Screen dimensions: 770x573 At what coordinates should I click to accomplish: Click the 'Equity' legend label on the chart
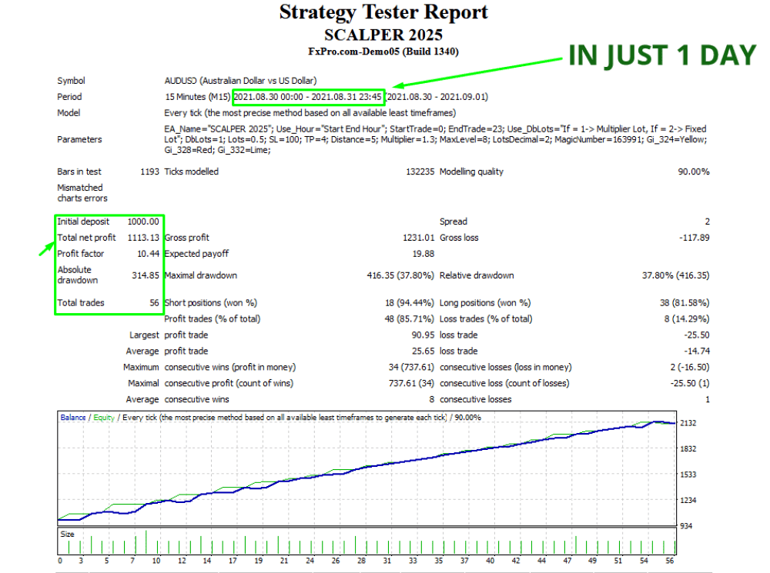click(105, 418)
